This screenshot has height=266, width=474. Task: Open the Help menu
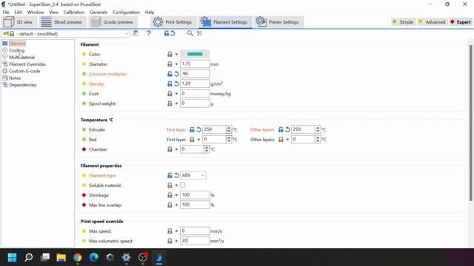coord(150,12)
